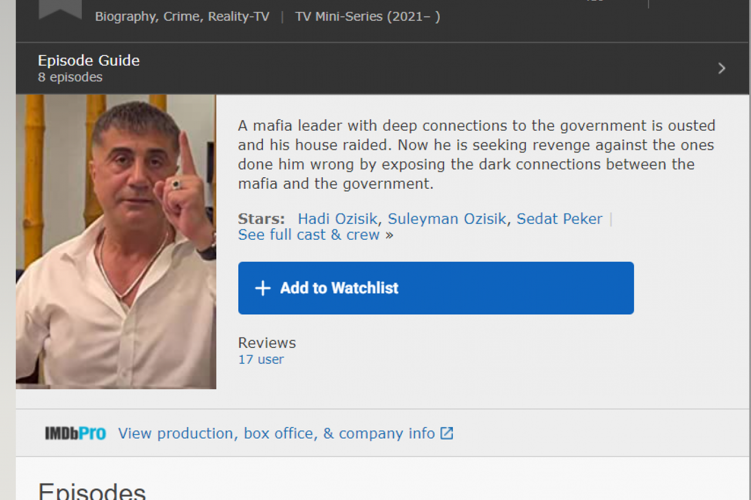View Sedat Peker's profile

click(x=559, y=218)
